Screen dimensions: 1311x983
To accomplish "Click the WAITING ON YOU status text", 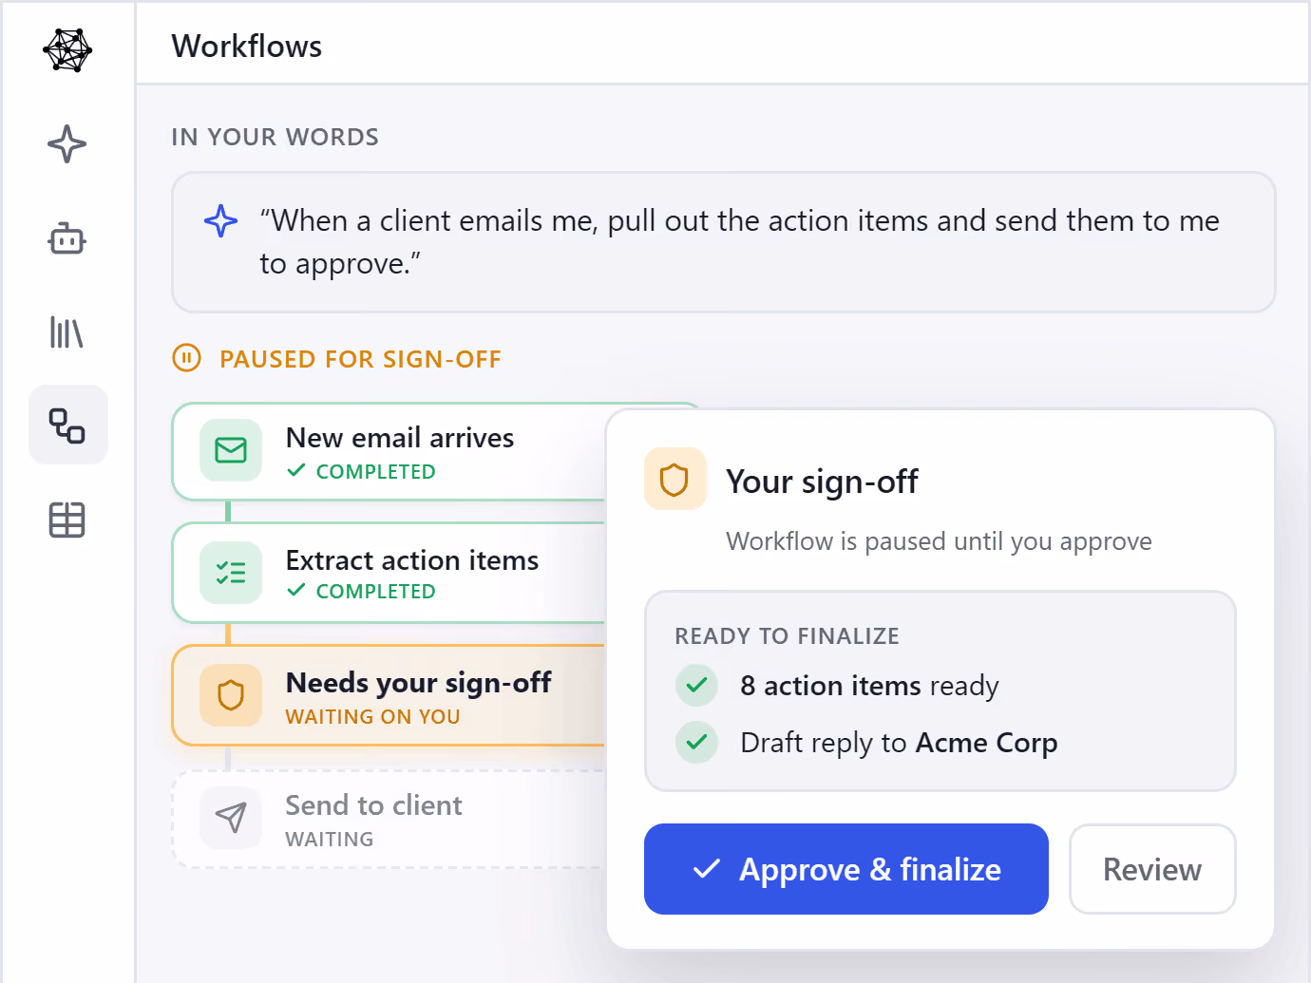I will tap(372, 717).
